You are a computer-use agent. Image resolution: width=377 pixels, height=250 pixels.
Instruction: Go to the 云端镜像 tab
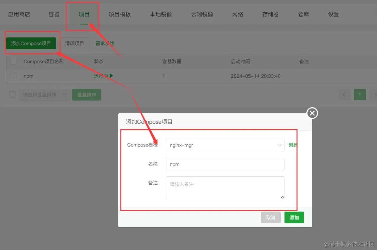202,14
